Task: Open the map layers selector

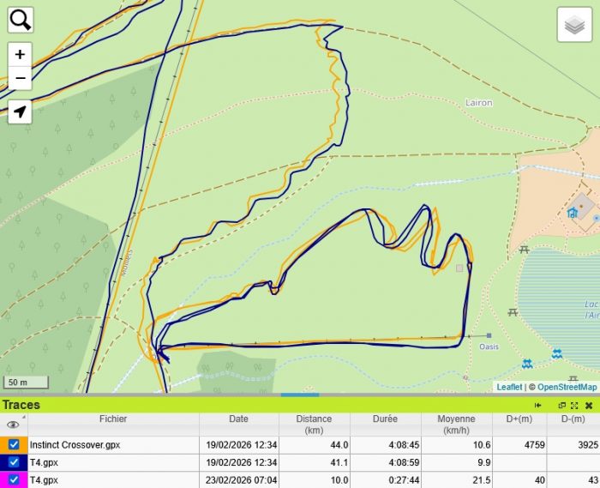Action: tap(575, 25)
